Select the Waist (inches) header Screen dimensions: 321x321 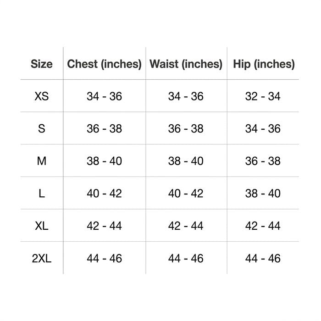(186, 64)
